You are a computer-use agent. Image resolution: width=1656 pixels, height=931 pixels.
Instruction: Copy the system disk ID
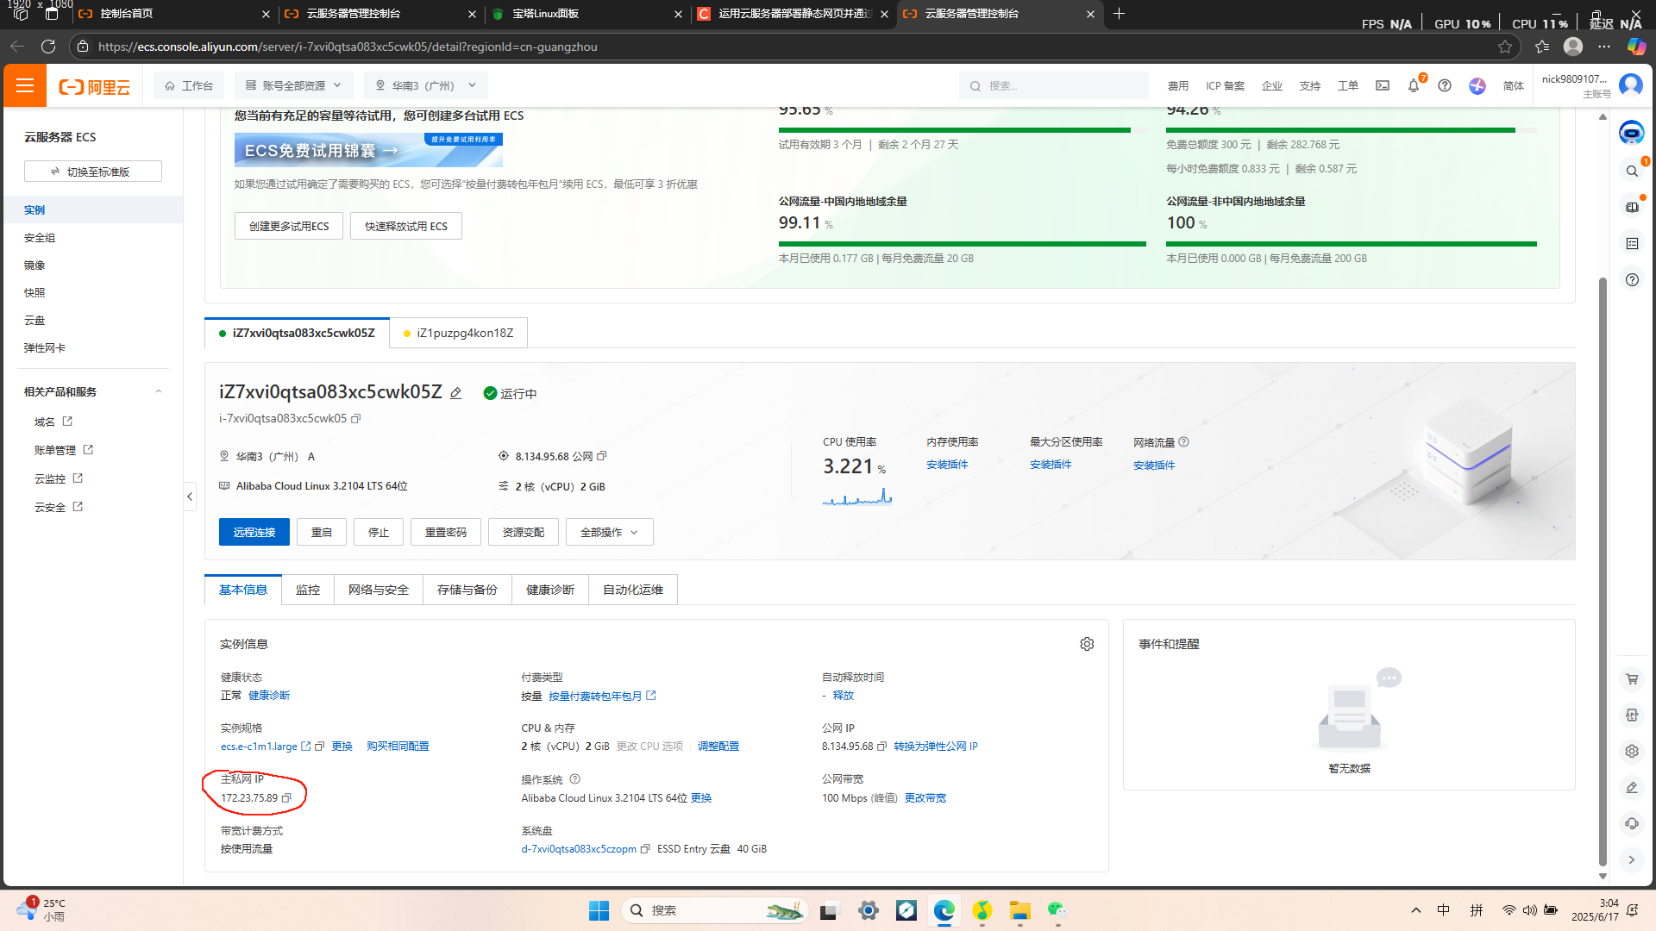(645, 849)
